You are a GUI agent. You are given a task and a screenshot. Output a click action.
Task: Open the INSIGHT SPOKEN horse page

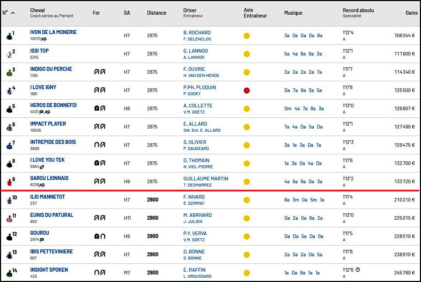[x=49, y=270]
